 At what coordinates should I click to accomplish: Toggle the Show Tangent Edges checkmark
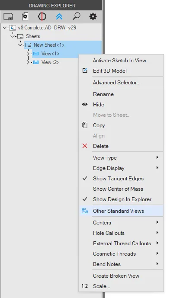(x=85, y=178)
